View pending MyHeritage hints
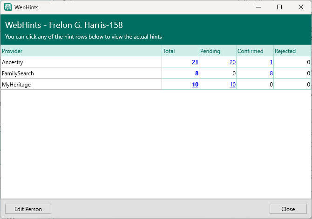 [232, 84]
